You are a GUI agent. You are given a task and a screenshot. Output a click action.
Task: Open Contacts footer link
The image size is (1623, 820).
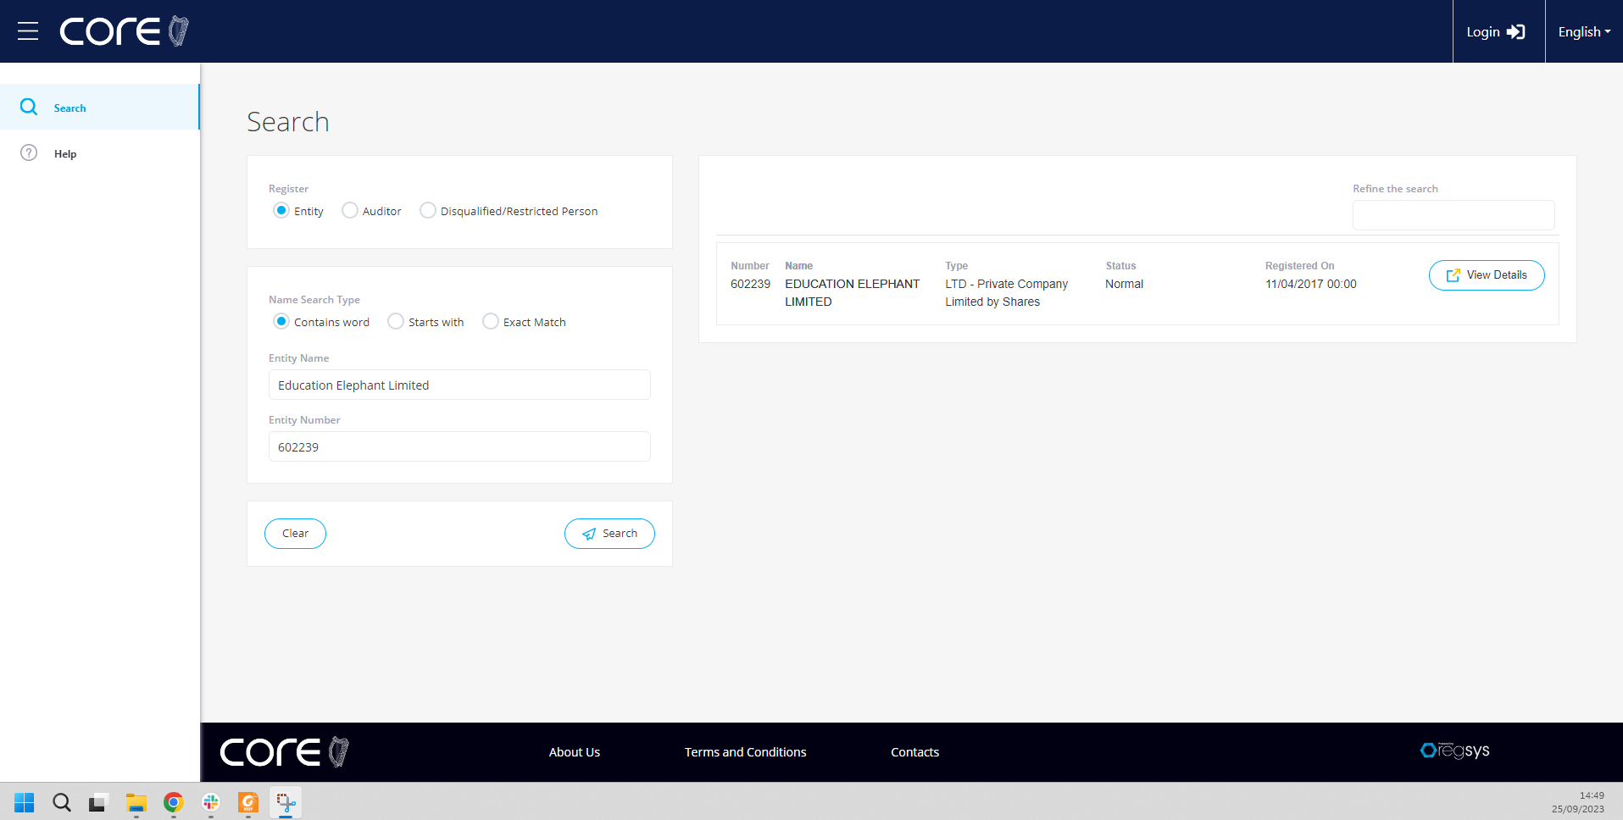click(915, 752)
